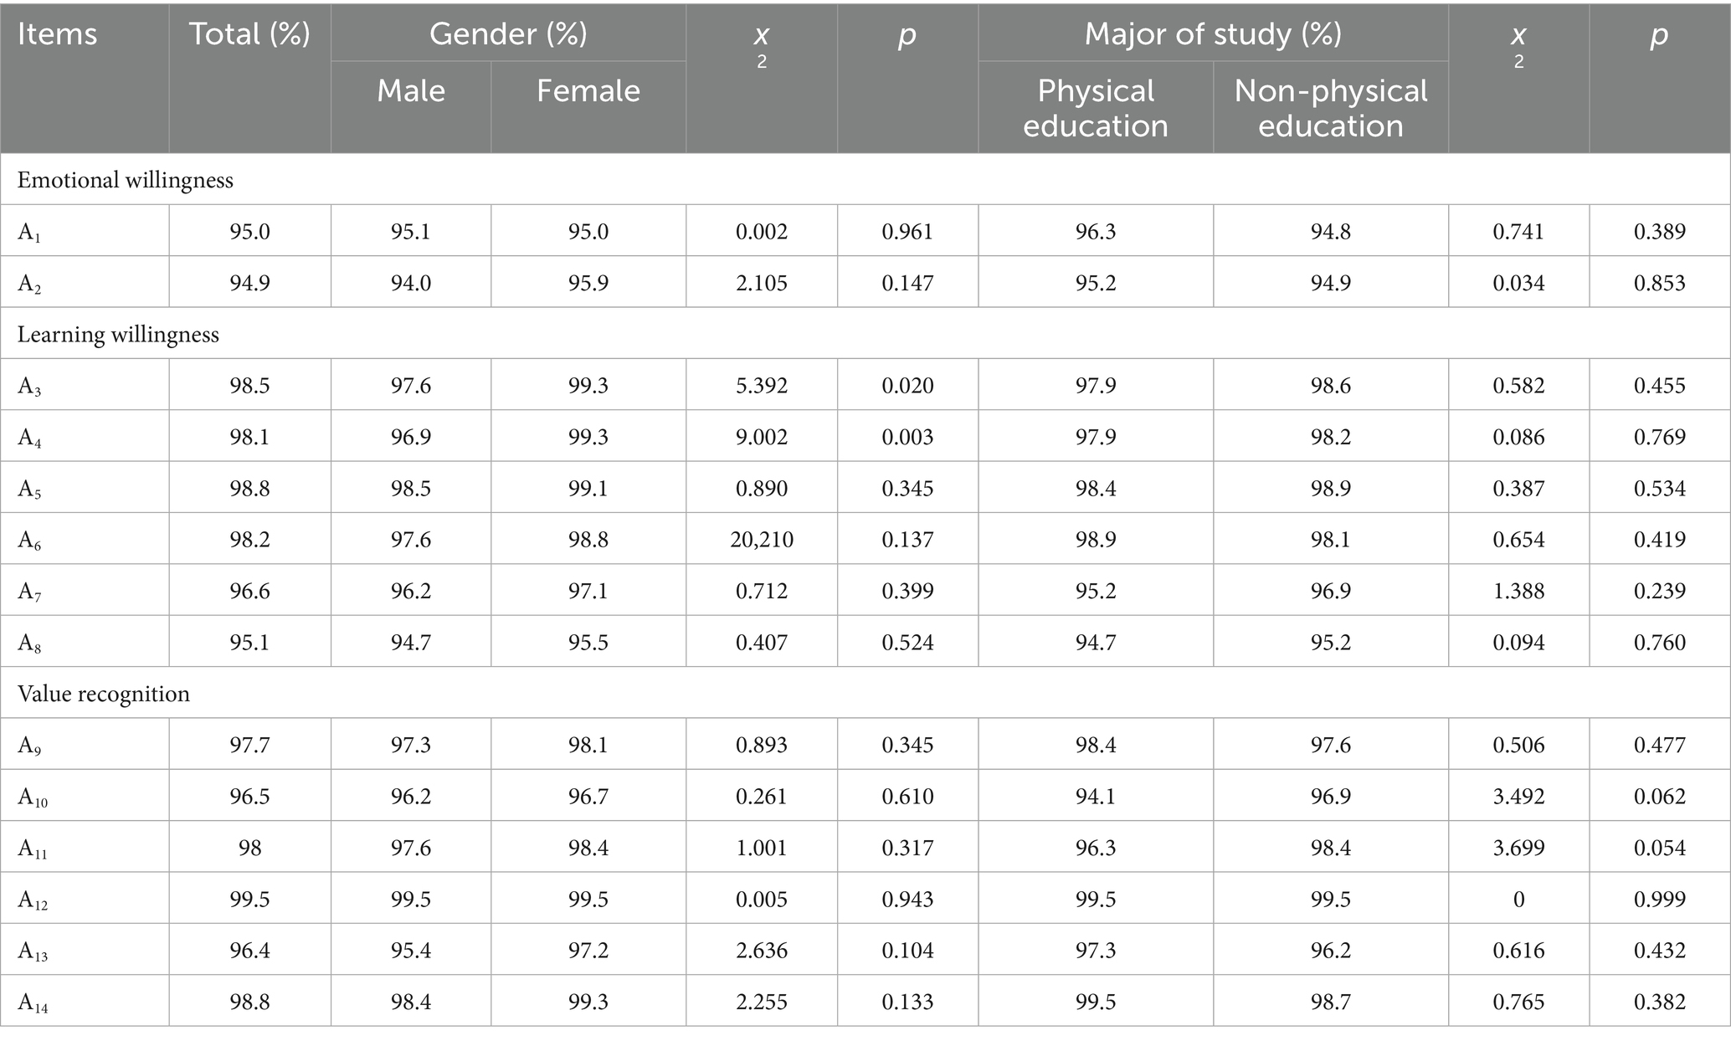The width and height of the screenshot is (1731, 1041).
Task: Select the Male subheader
Action: pos(410,90)
